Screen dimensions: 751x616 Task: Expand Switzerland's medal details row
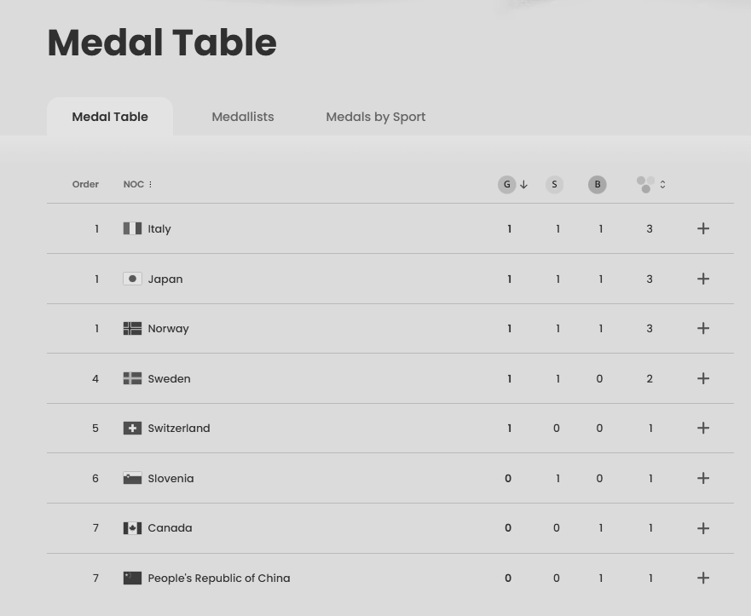[x=703, y=429]
